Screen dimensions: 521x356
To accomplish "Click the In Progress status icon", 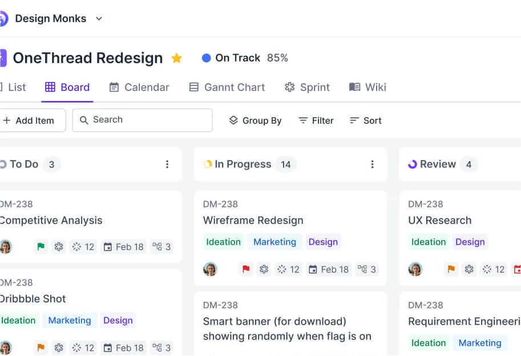I will (207, 164).
